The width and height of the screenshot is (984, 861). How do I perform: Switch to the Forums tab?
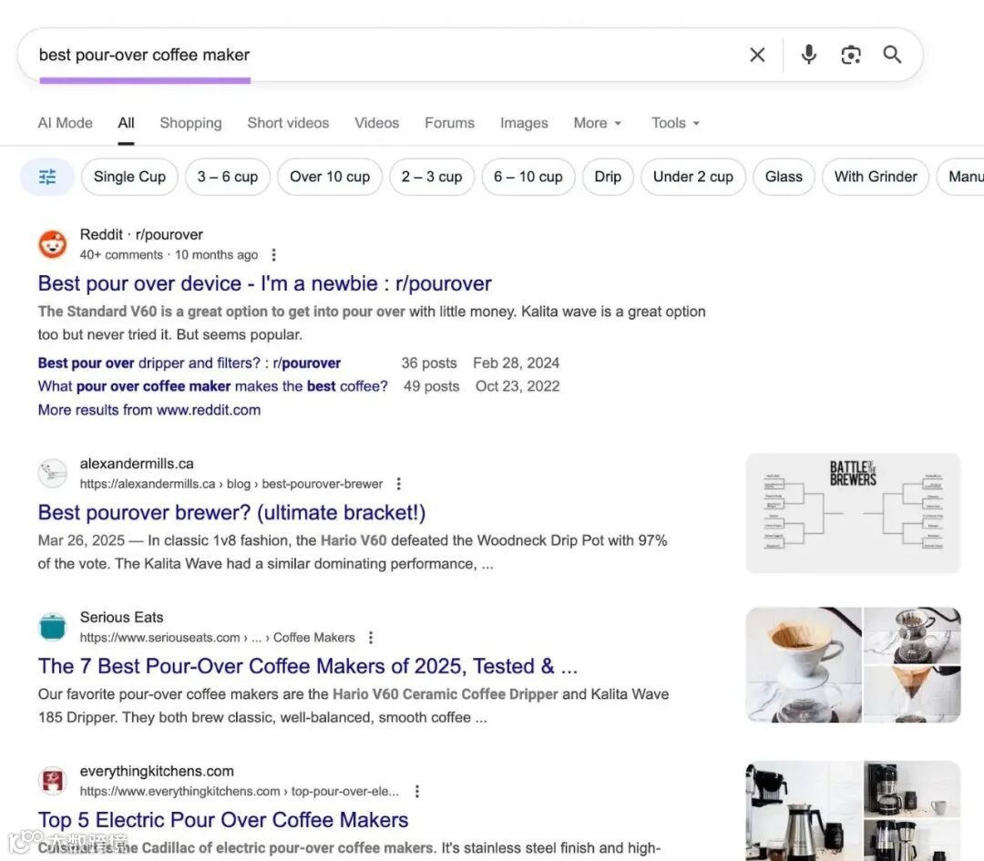coord(449,123)
